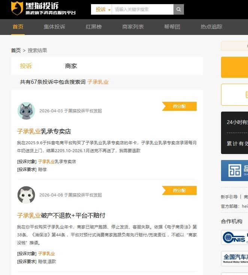Switch to the 商家 results tab
This screenshot has width=248, height=275.
71,66
